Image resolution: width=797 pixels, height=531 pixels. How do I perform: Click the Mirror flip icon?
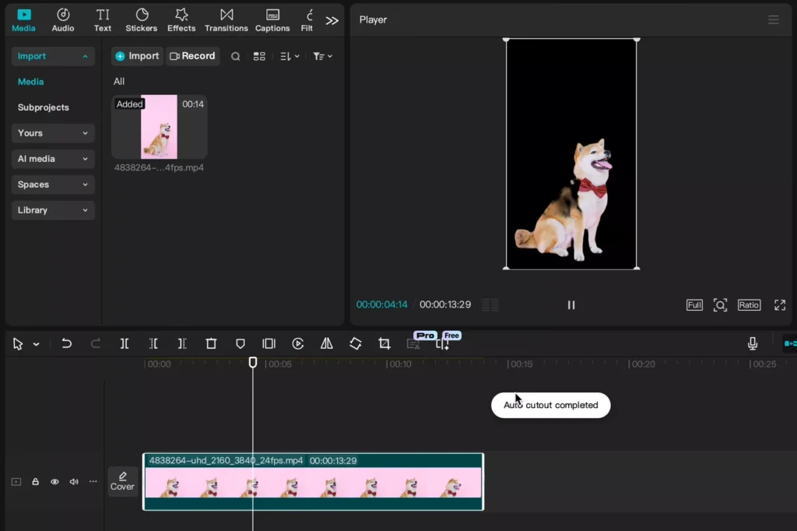tap(327, 344)
